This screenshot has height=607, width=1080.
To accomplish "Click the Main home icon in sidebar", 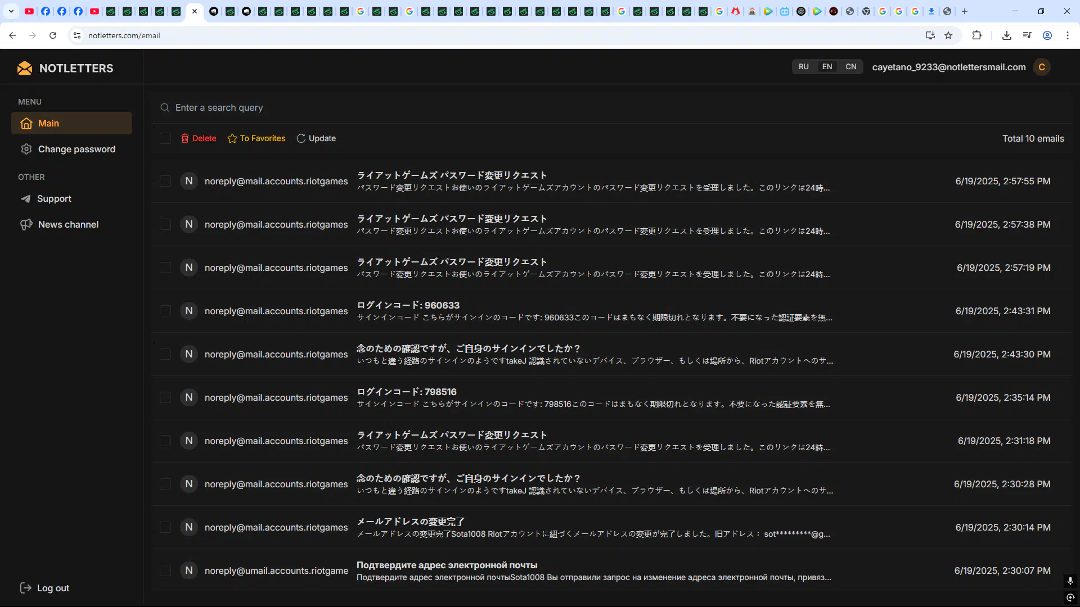I will 26,124.
